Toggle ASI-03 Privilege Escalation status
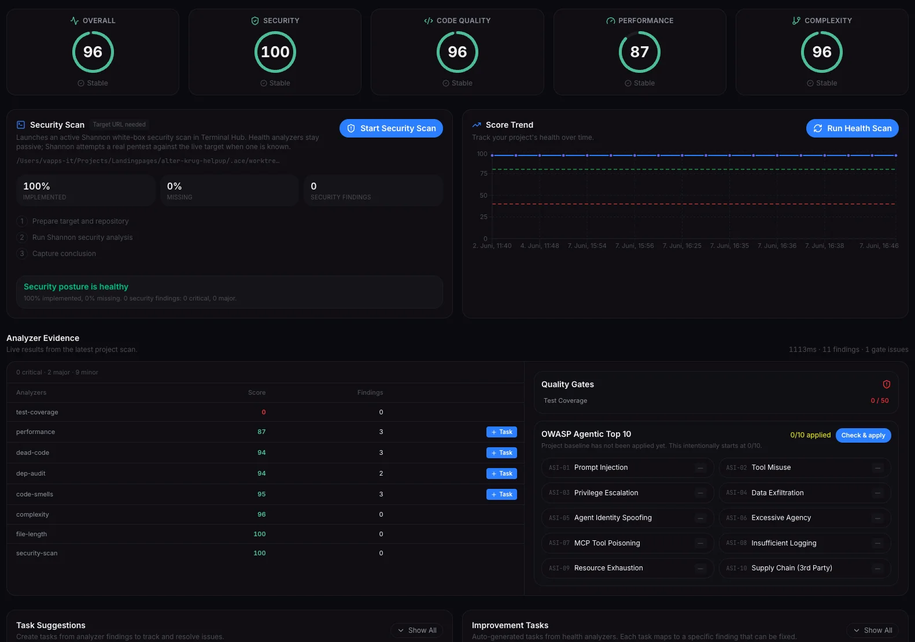Viewport: 915px width, 642px height. coord(700,493)
